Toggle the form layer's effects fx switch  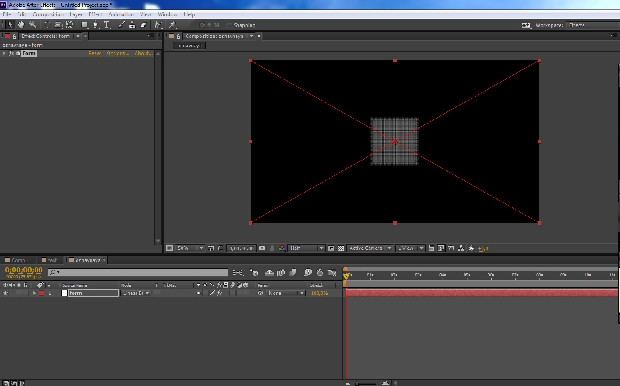point(219,293)
